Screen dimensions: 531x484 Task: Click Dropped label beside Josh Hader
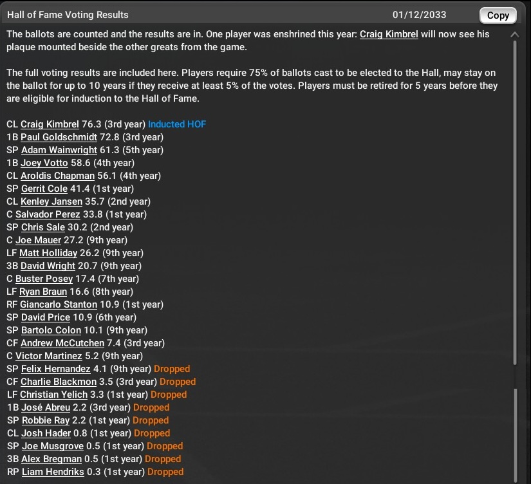click(152, 433)
